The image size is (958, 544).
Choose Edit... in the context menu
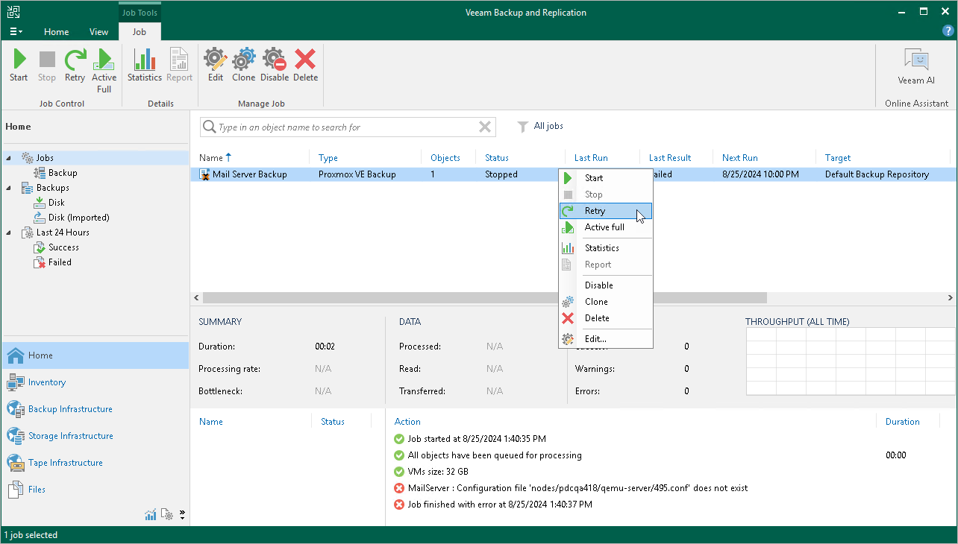606,339
